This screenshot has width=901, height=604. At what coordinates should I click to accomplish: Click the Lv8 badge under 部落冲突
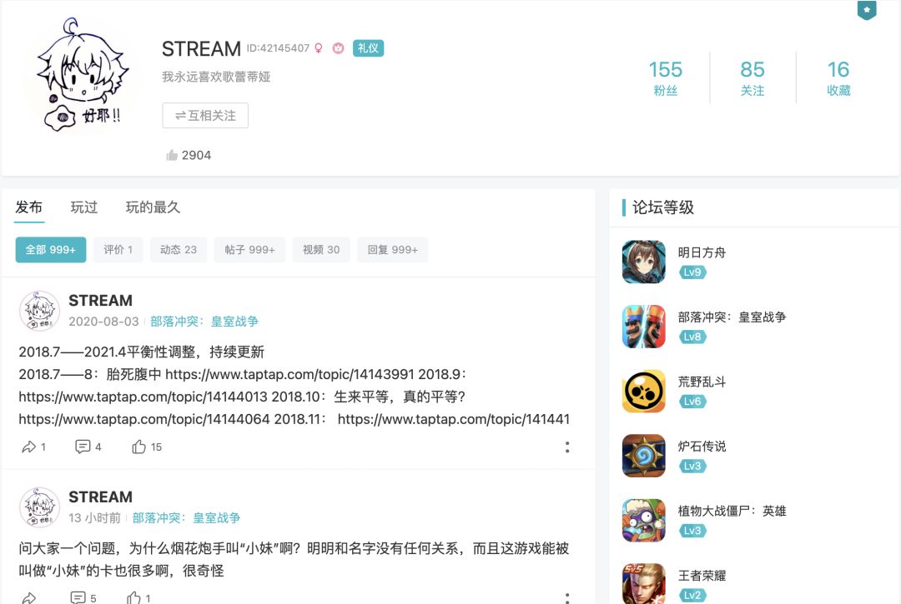click(x=692, y=337)
